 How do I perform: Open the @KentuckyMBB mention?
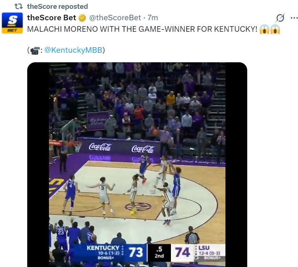(x=73, y=50)
